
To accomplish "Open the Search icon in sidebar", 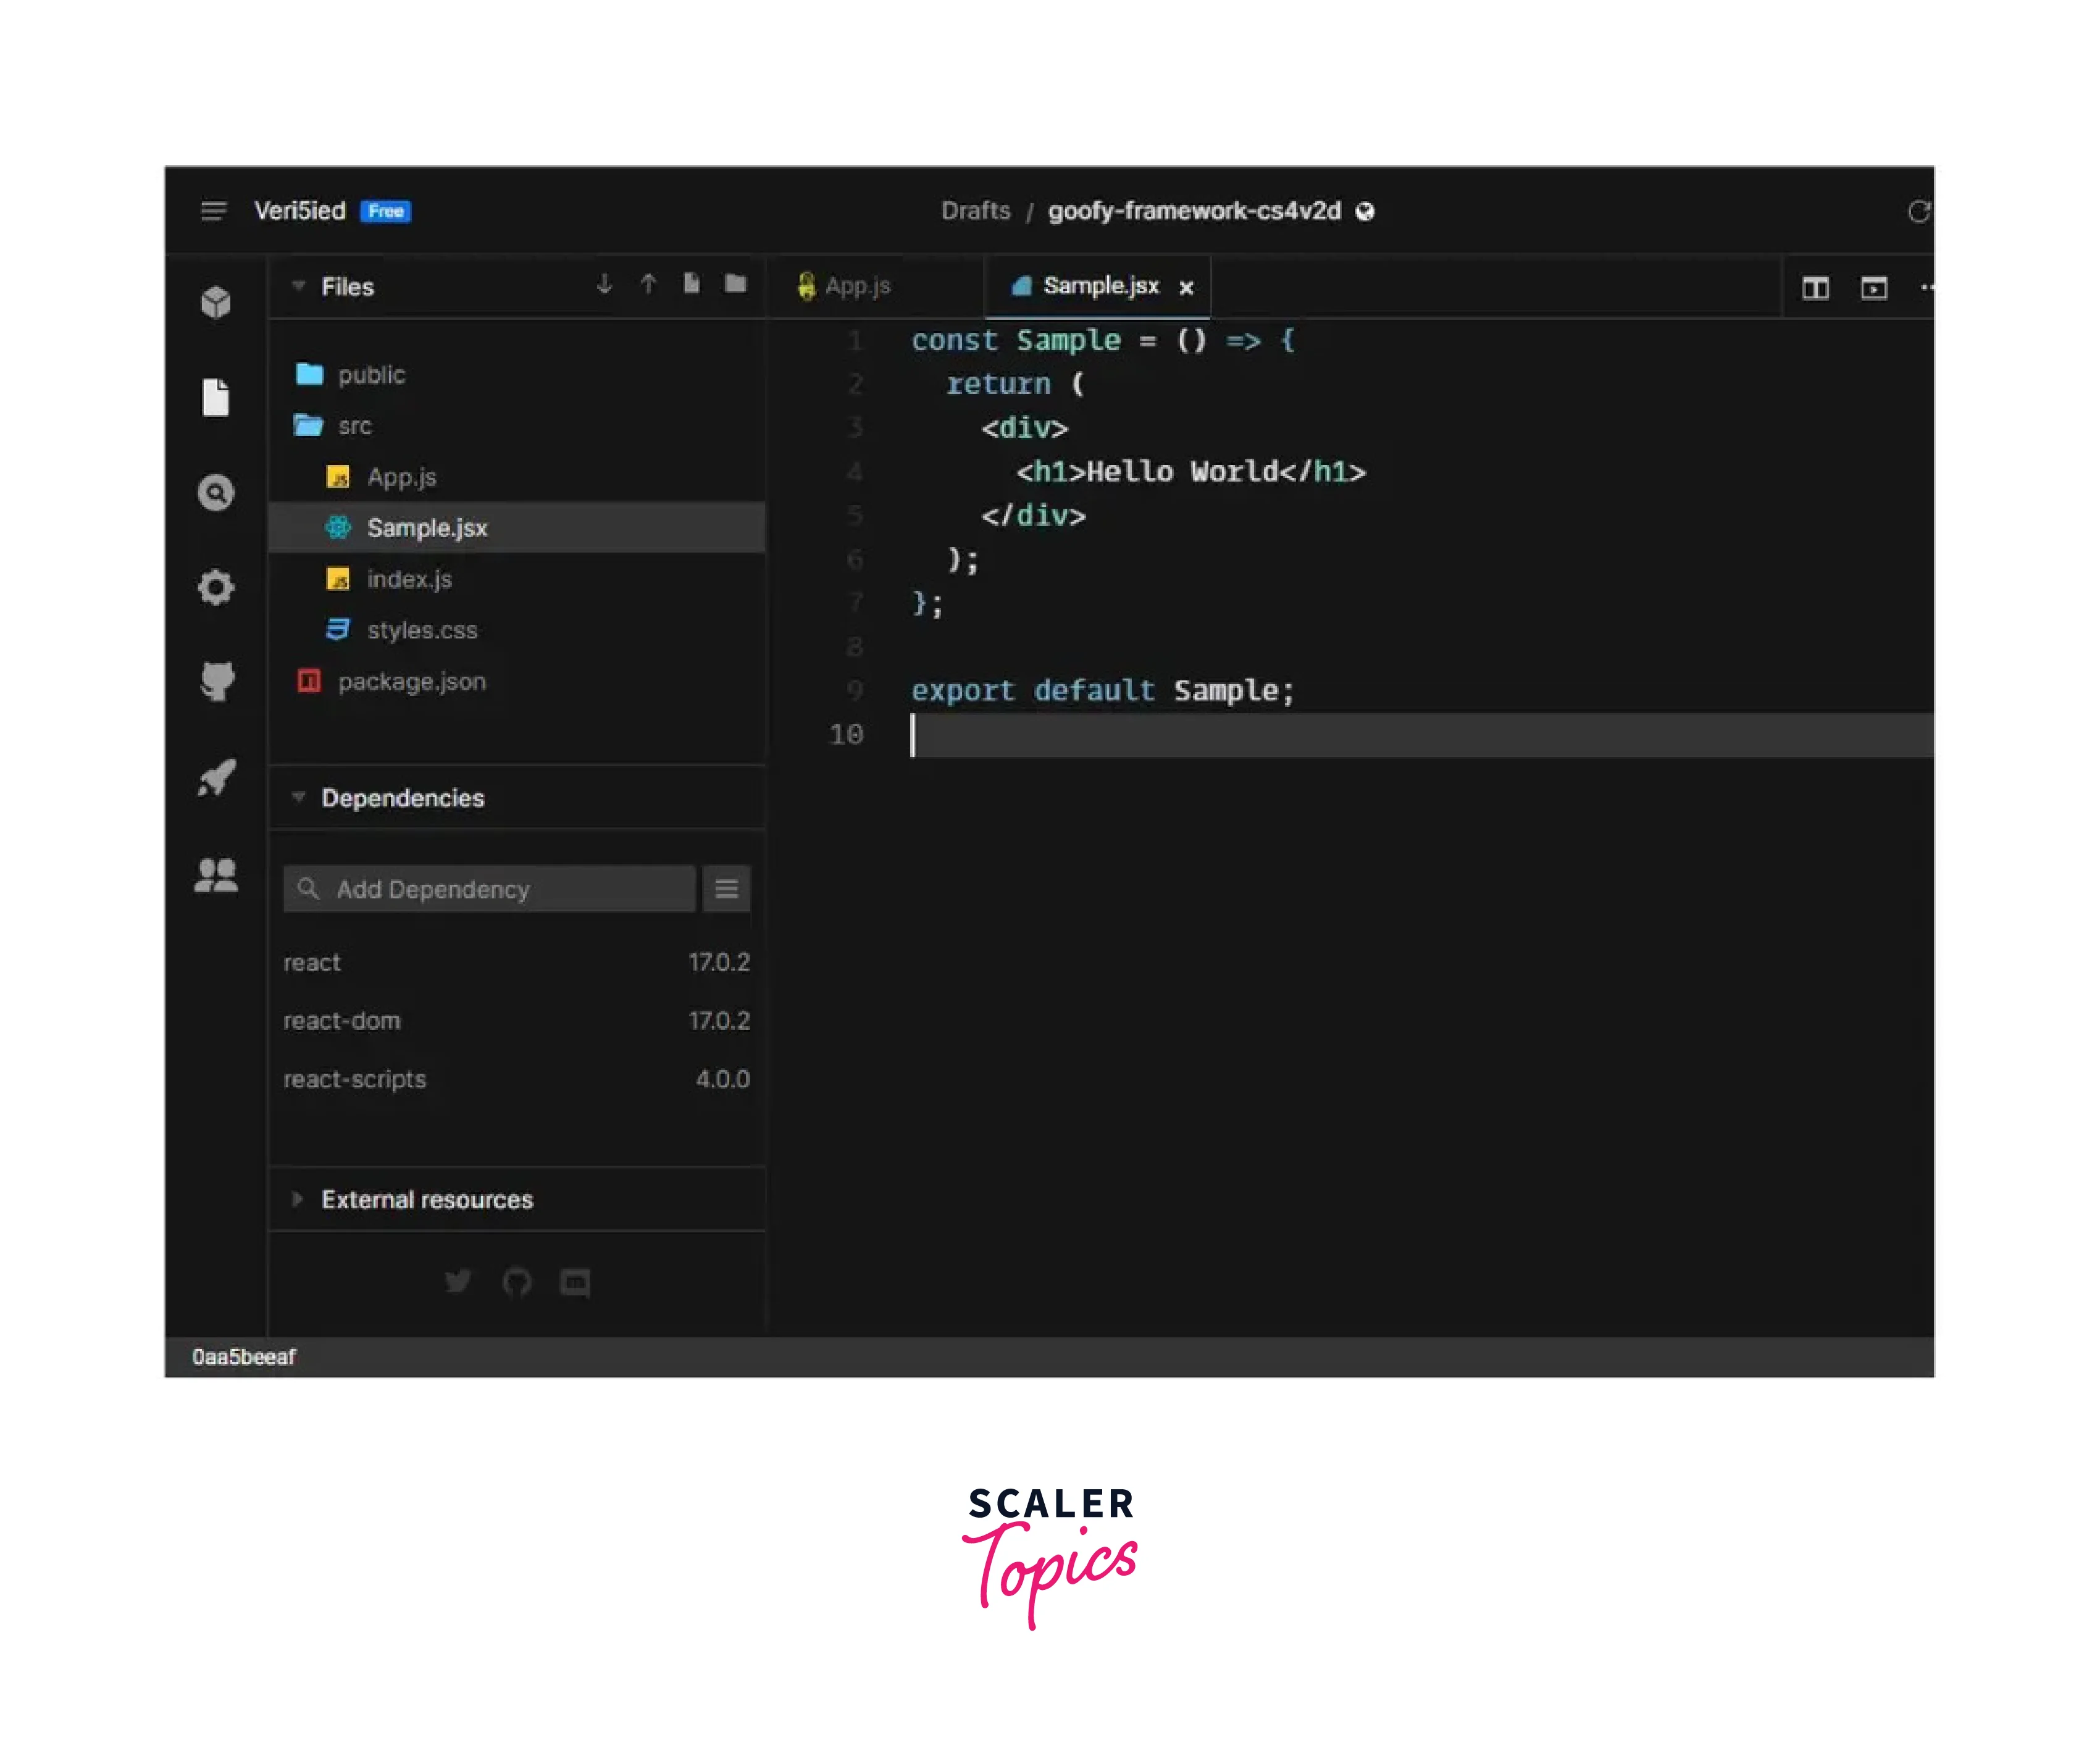I will 216,492.
